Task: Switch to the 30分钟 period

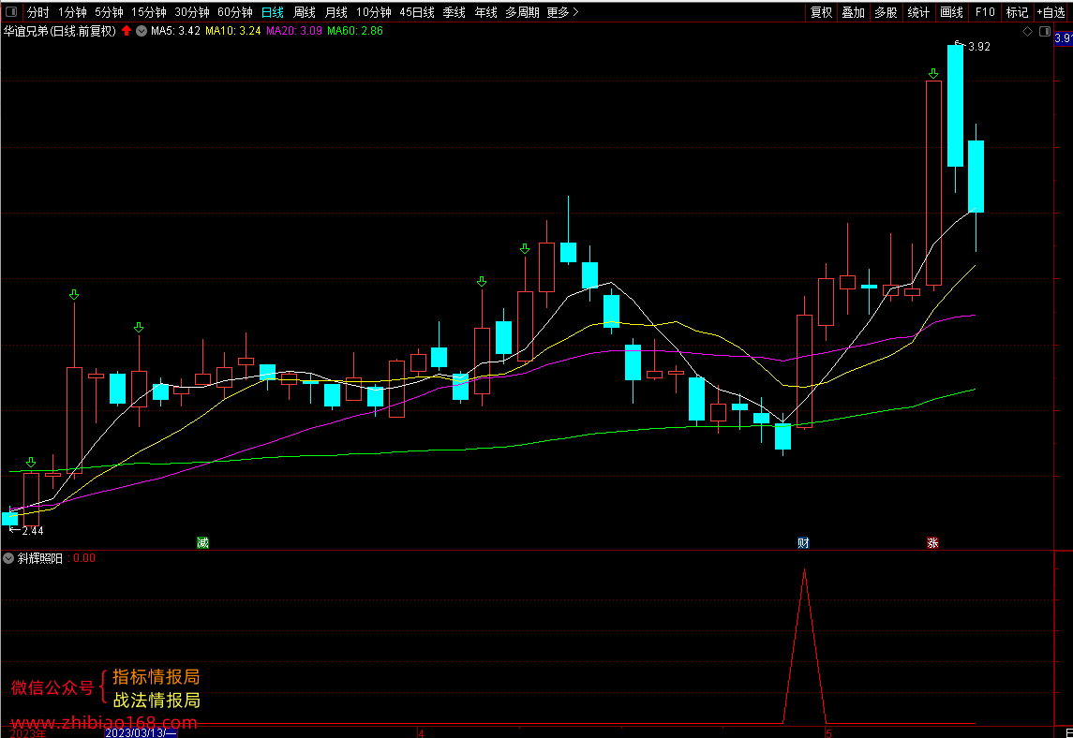Action: (191, 12)
